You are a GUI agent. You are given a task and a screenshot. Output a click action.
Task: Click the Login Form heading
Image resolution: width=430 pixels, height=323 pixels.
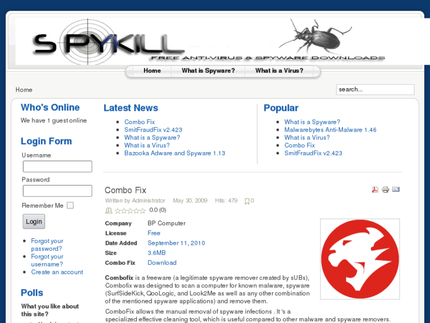(x=46, y=141)
